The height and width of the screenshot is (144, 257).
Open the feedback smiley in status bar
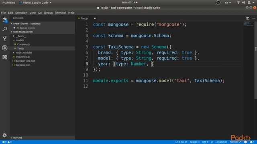(245, 142)
